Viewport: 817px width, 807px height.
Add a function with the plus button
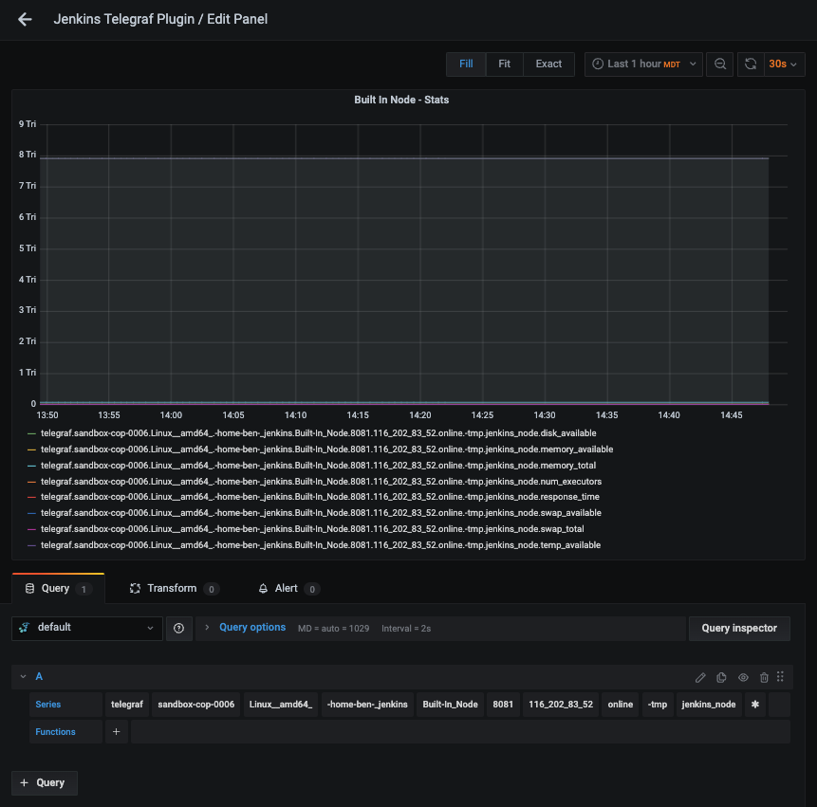coord(116,732)
